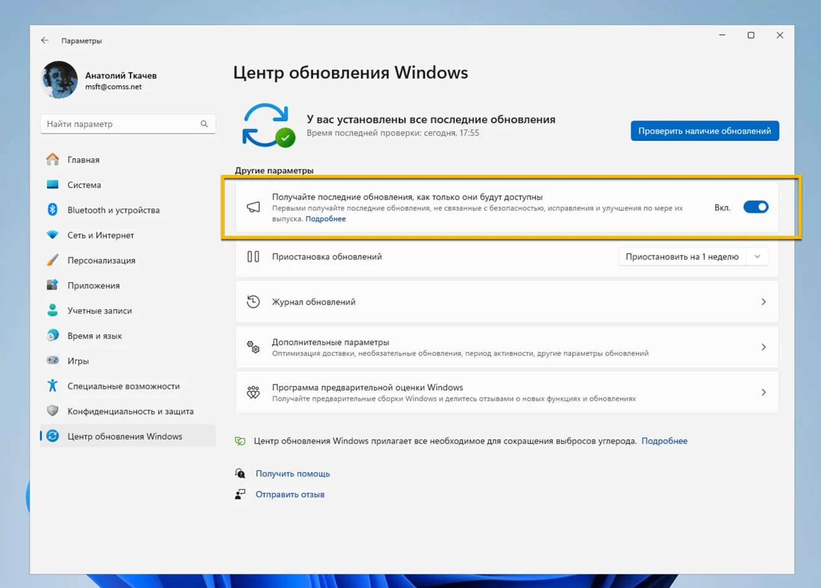The height and width of the screenshot is (588, 821).
Task: Click the Bluetooth icon in the sidebar
Action: click(x=53, y=210)
